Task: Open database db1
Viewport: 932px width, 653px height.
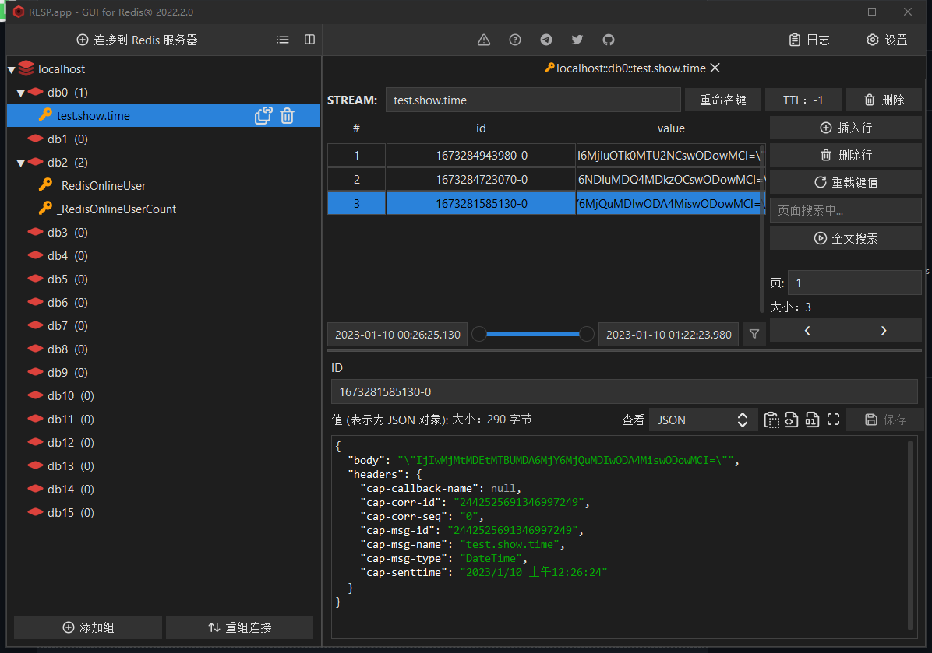Action: 67,139
